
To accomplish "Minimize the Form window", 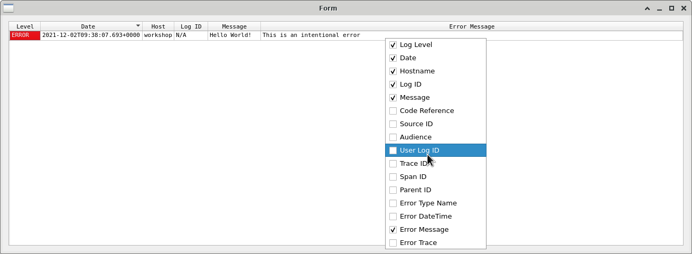I will [659, 8].
